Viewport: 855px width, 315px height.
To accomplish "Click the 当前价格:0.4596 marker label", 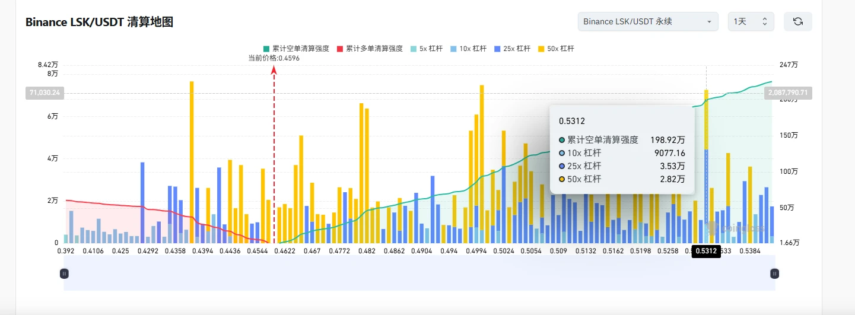I will tap(274, 58).
